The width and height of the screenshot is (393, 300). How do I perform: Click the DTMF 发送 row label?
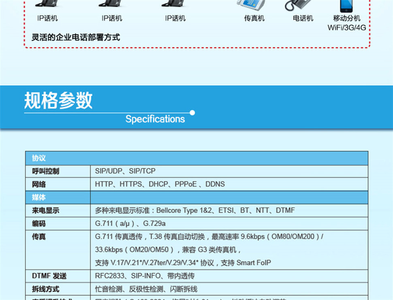[49, 276]
